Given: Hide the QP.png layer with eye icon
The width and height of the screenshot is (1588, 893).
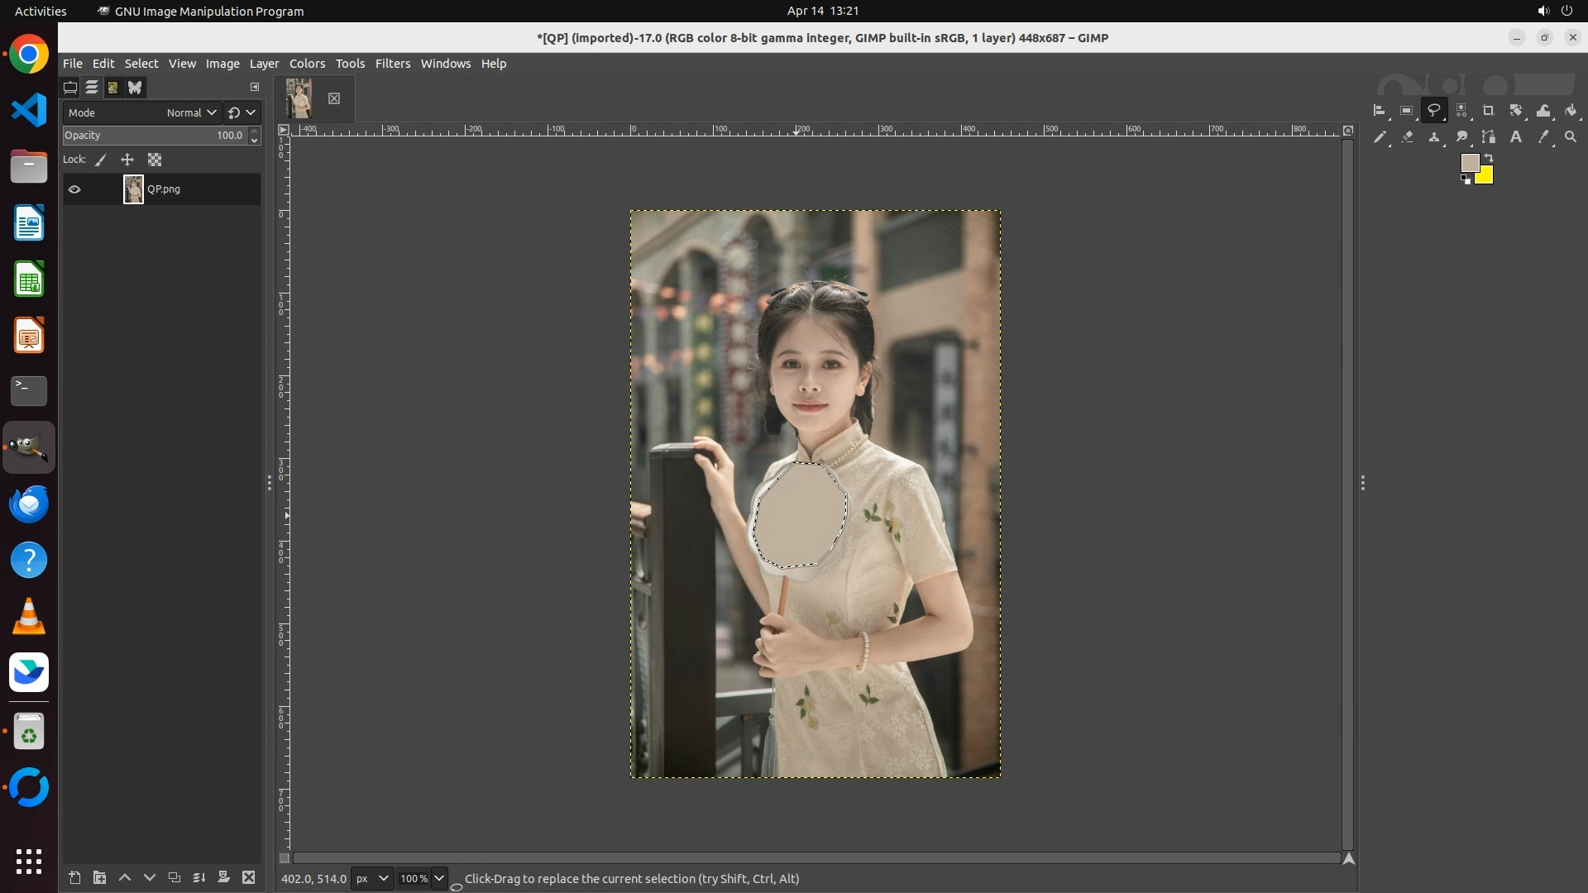Looking at the screenshot, I should (74, 189).
